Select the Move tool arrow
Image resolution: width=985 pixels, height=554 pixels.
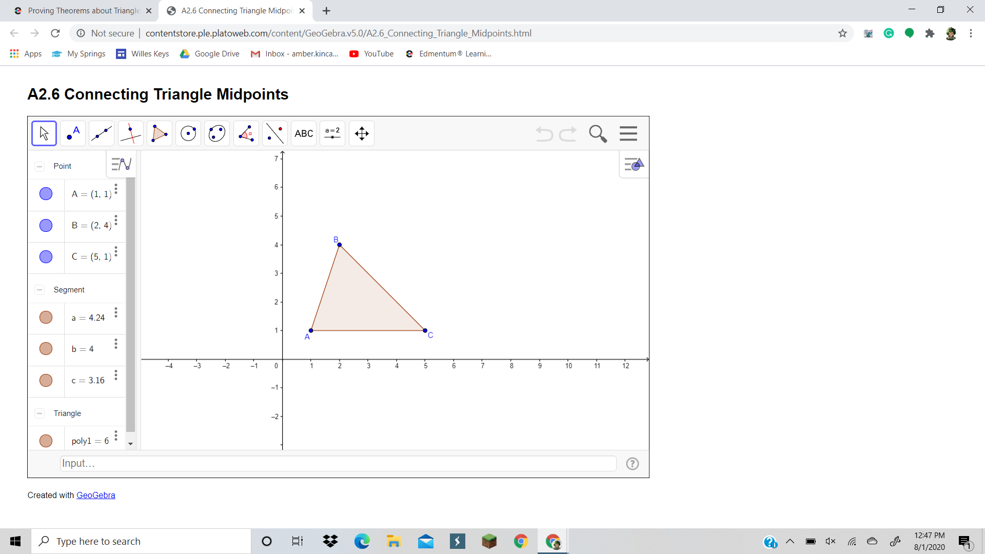(x=44, y=133)
